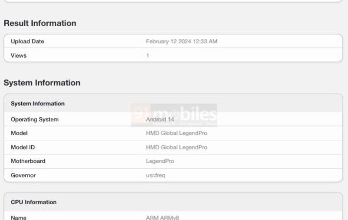Click the February 12 2024 upload timestamp
Viewport: 348px width, 220px height.
[181, 41]
